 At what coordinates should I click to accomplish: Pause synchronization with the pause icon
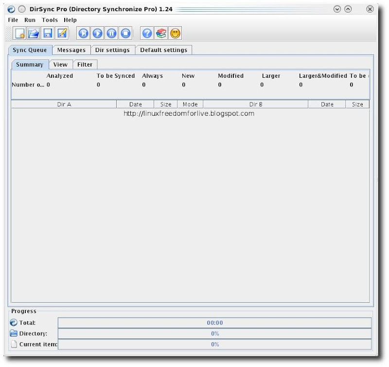[111, 33]
